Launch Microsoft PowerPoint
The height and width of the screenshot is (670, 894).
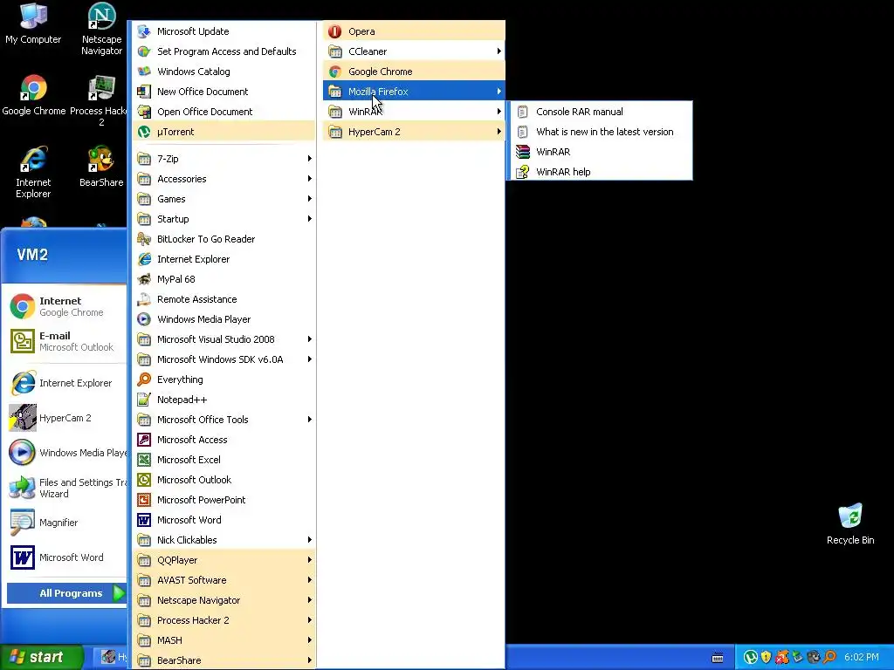point(224,500)
